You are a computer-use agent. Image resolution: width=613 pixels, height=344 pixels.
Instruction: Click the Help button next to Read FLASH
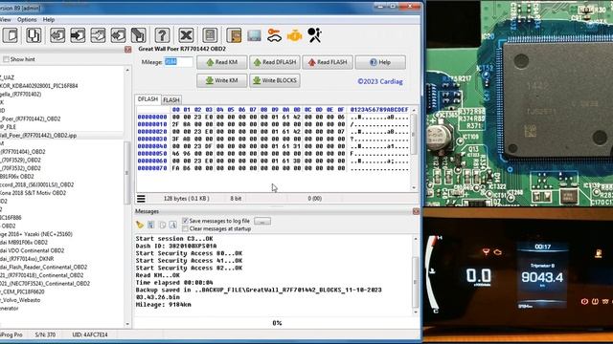coord(380,62)
